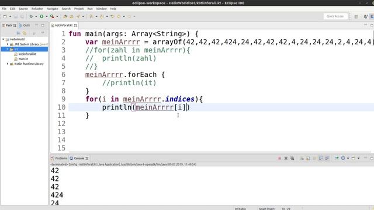
Task: Click the Pin Console icon
Action: click(x=337, y=158)
